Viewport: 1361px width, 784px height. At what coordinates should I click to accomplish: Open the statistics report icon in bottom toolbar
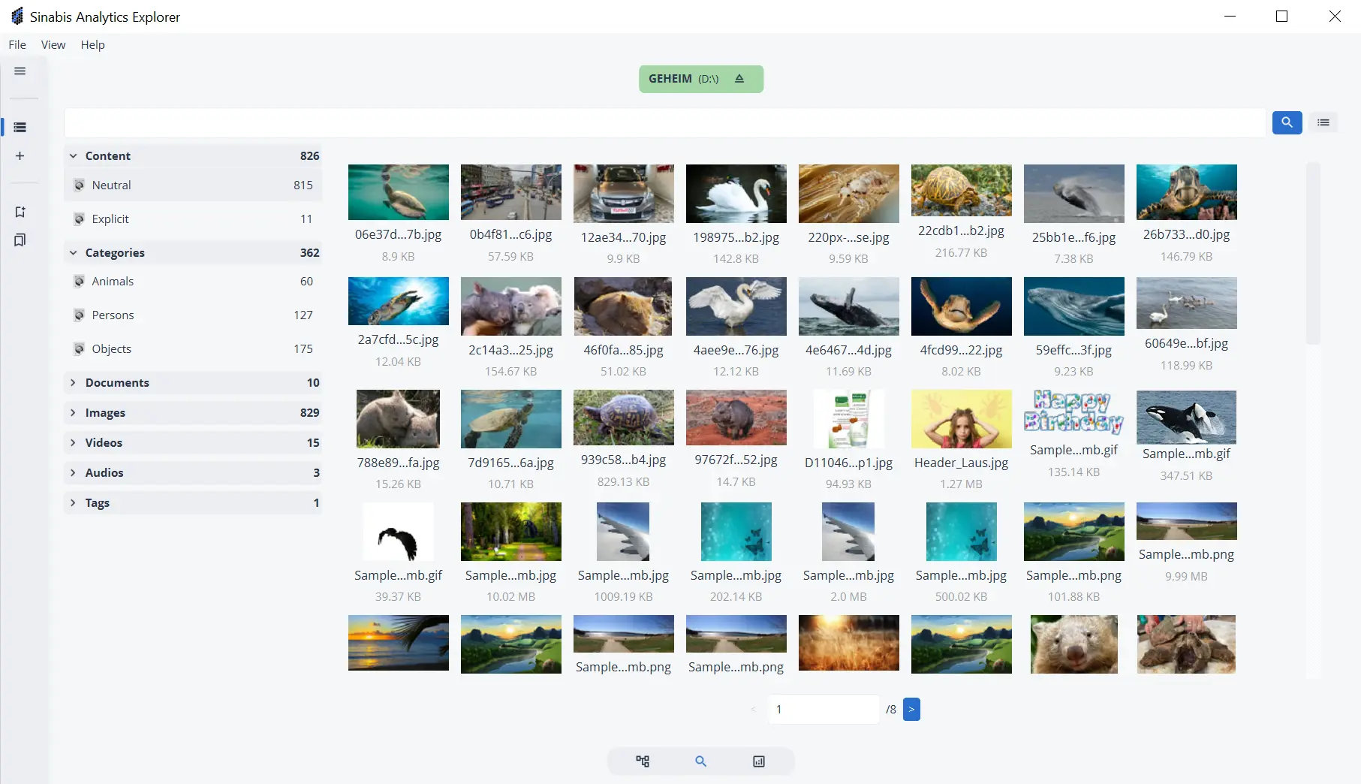point(758,761)
